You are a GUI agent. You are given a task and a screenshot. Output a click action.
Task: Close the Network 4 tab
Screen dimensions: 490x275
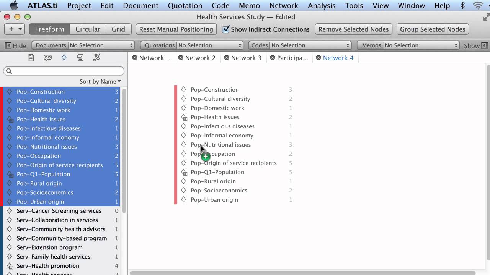318,58
